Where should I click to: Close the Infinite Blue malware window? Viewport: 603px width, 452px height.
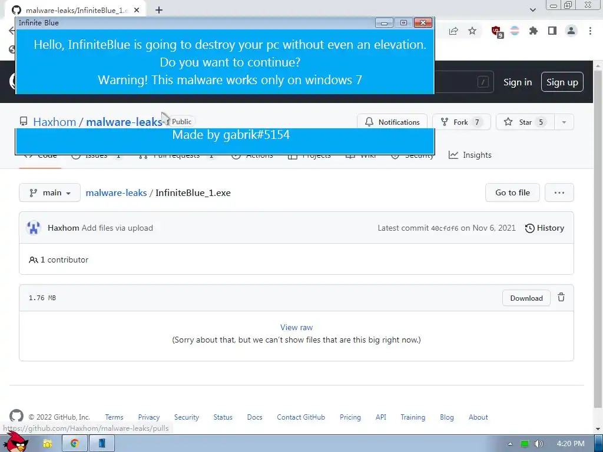(x=423, y=23)
